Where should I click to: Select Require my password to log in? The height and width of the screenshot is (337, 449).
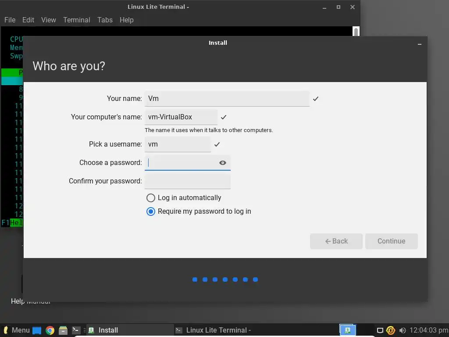pyautogui.click(x=199, y=212)
